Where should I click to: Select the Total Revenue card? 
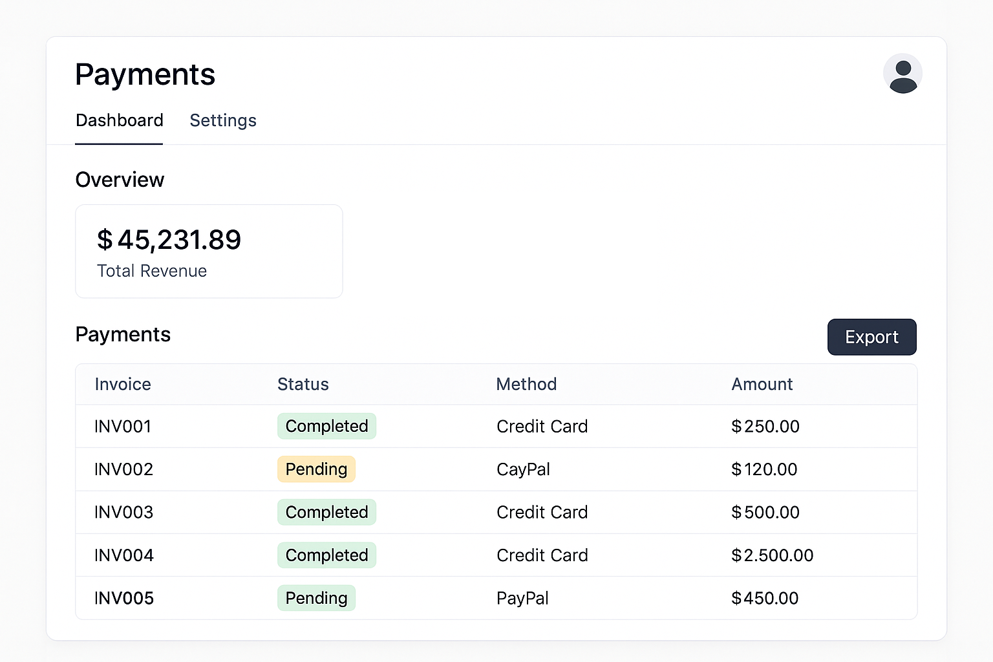coord(208,251)
